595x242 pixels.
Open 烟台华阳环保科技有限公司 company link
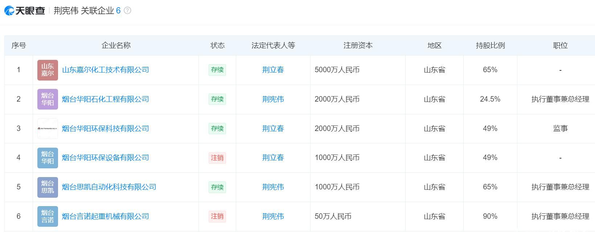click(x=106, y=128)
